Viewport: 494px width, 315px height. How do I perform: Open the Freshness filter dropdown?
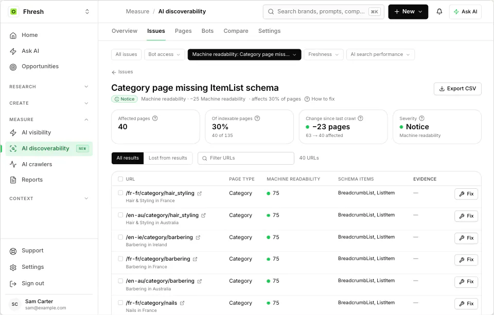pos(324,54)
